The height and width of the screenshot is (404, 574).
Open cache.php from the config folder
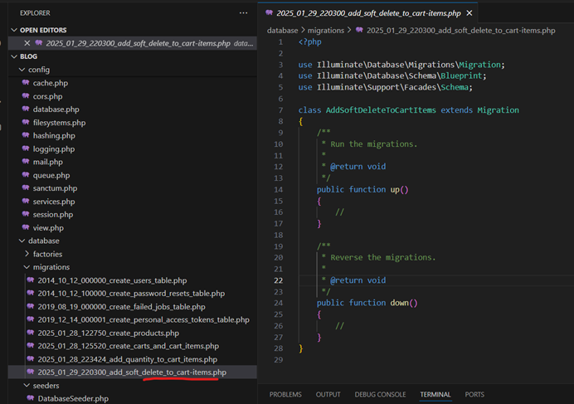tap(50, 83)
